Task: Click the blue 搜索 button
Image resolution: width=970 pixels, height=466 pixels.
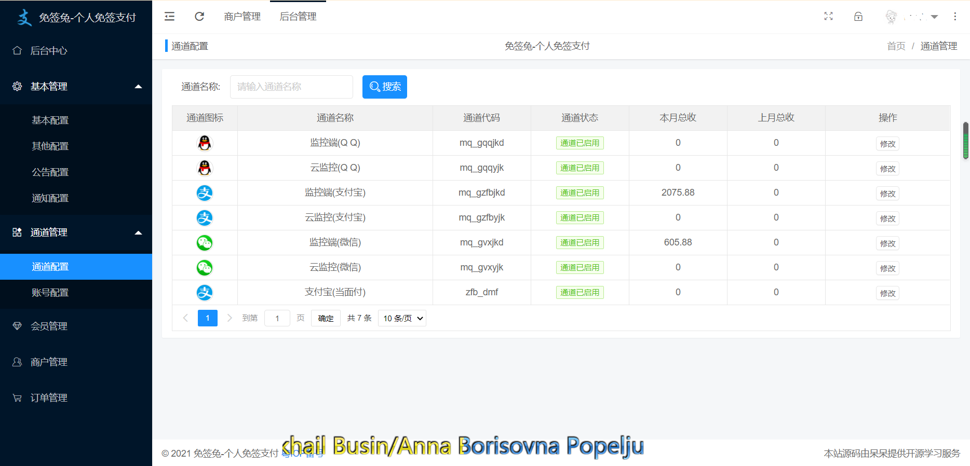Action: 384,87
